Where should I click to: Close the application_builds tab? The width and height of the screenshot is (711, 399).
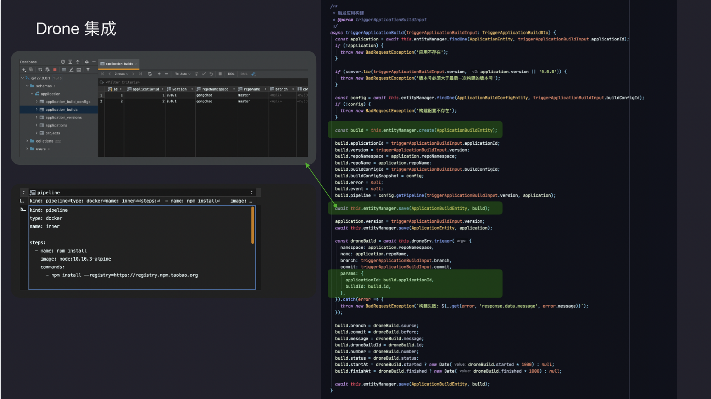(x=136, y=64)
